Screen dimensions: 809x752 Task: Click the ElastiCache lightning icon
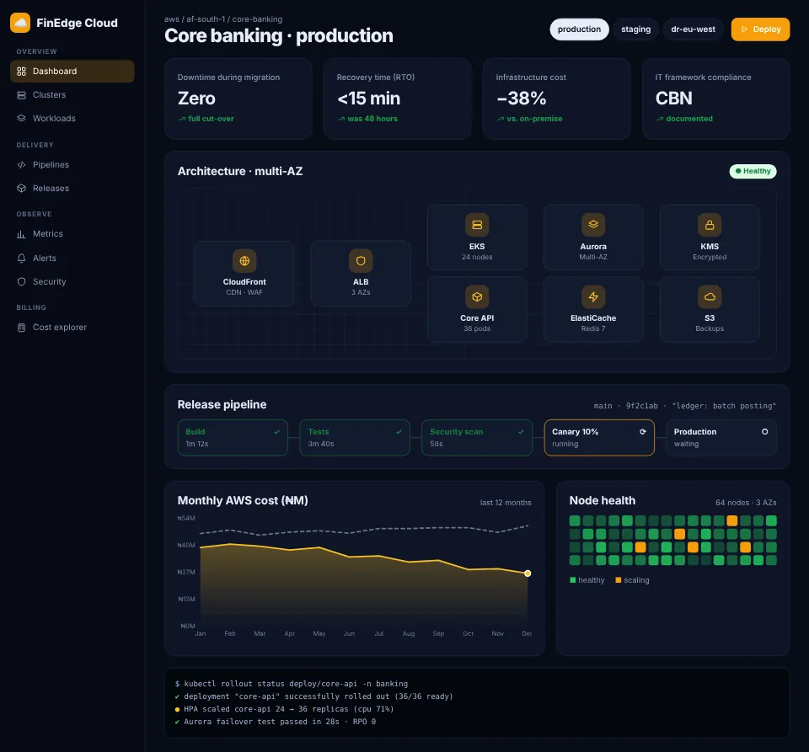[x=593, y=297]
